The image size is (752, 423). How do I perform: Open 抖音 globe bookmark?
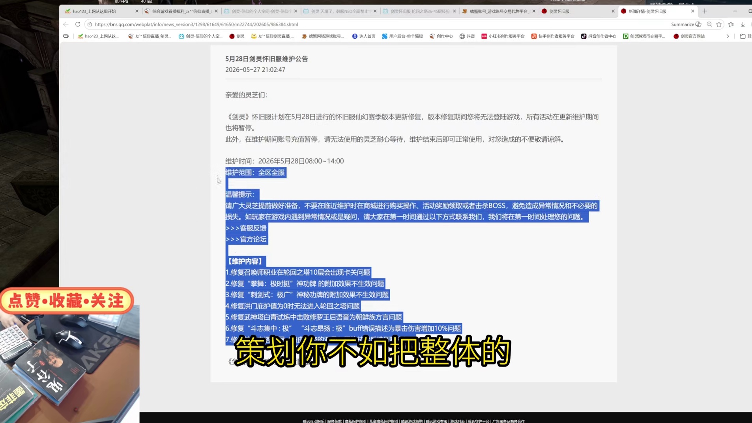point(467,36)
